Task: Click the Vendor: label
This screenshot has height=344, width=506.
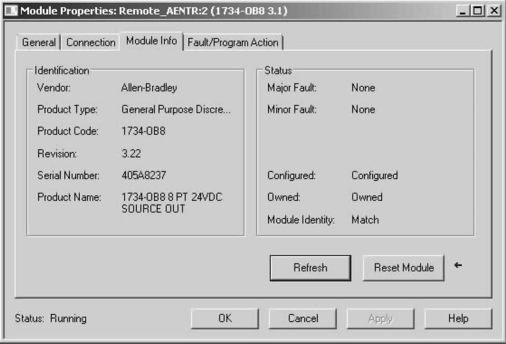Action: tap(54, 88)
